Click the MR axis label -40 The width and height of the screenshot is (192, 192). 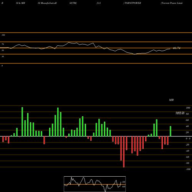pyautogui.click(x=187, y=151)
